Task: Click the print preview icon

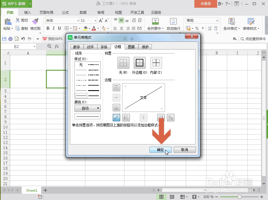Action: (x=17, y=39)
